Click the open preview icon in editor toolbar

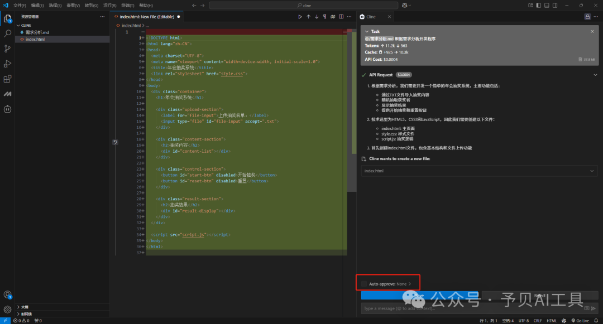point(333,17)
